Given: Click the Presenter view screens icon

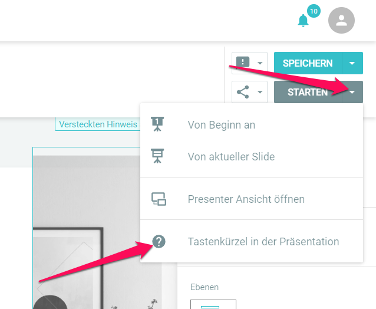Looking at the screenshot, I should 159,199.
